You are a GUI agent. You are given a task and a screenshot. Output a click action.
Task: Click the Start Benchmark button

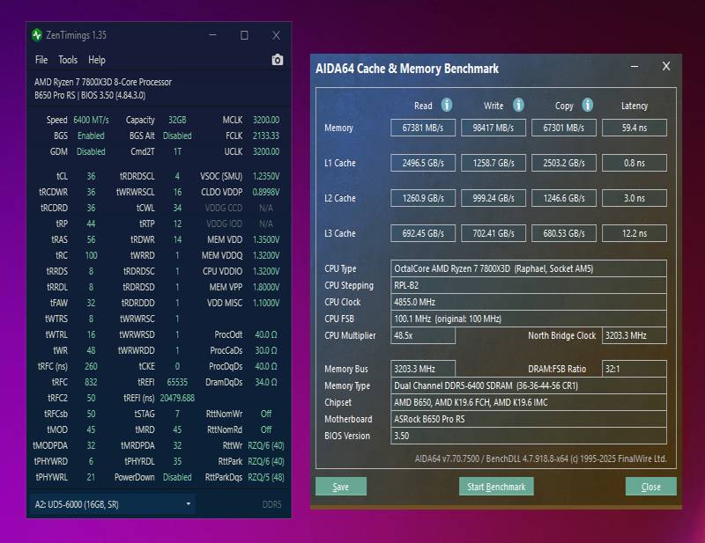[496, 487]
